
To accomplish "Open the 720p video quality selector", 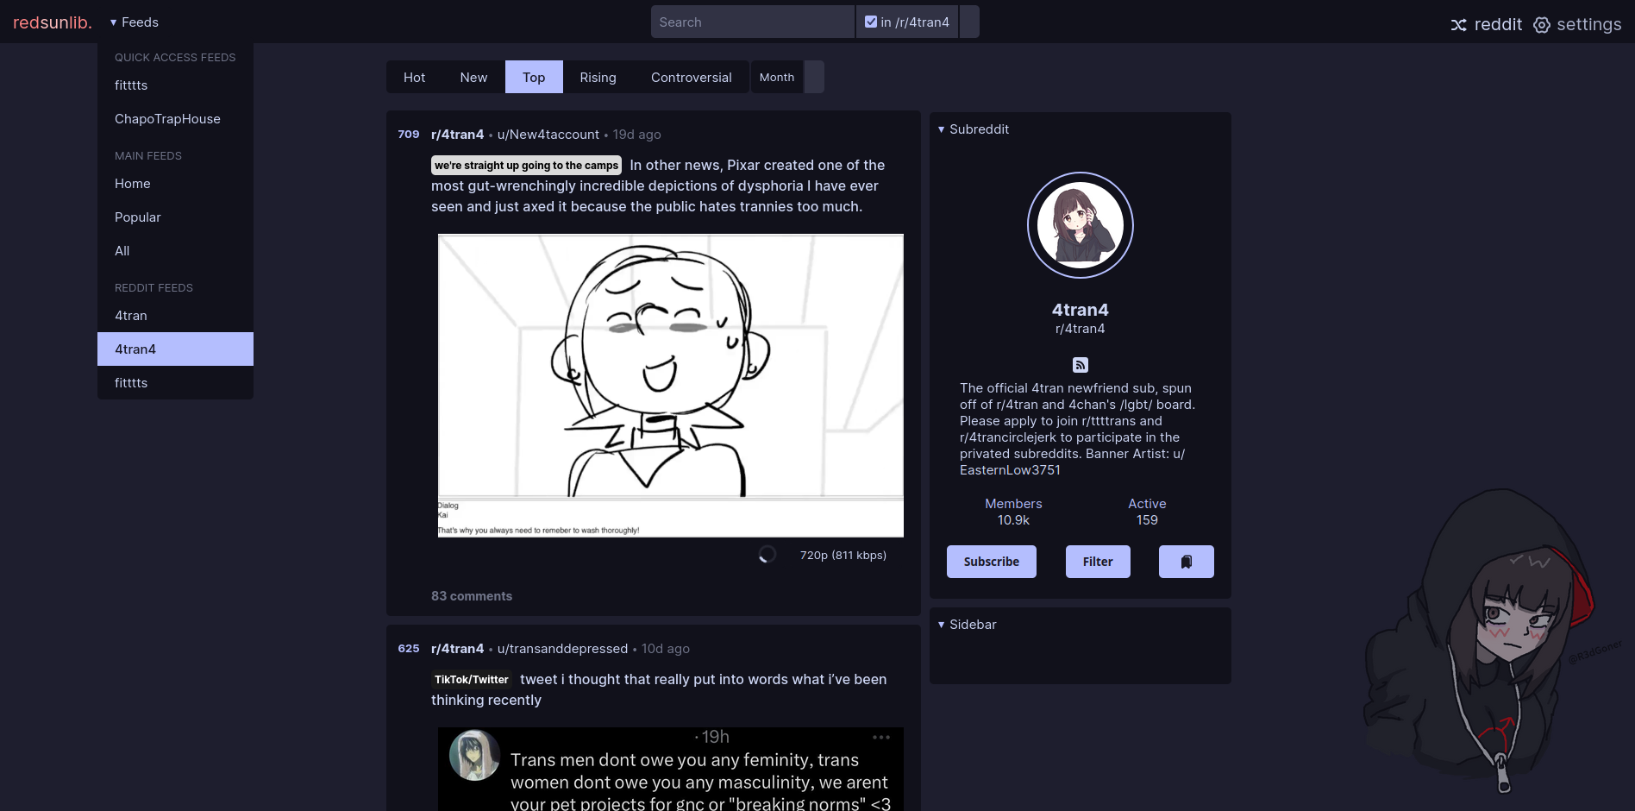I will pyautogui.click(x=843, y=555).
